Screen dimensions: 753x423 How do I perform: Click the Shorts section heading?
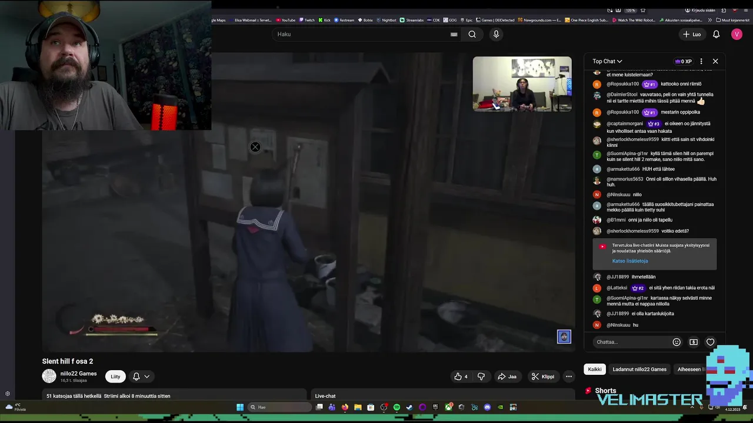(605, 391)
